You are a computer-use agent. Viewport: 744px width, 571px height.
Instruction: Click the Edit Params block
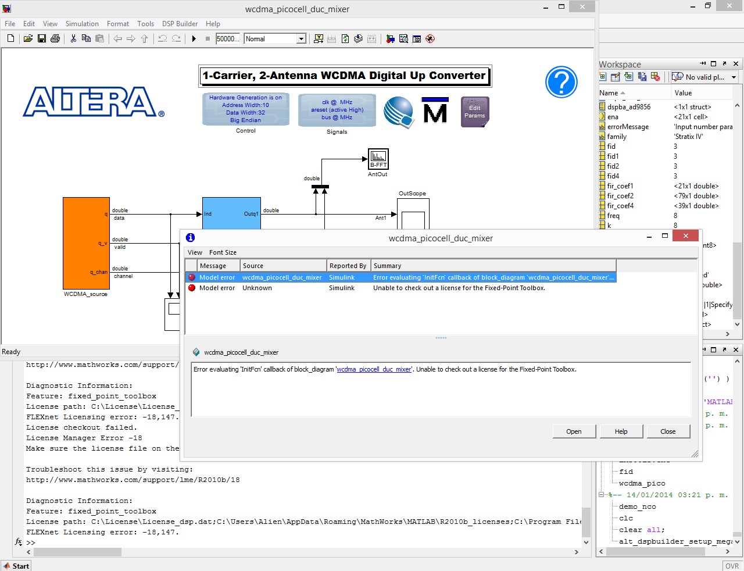(475, 112)
